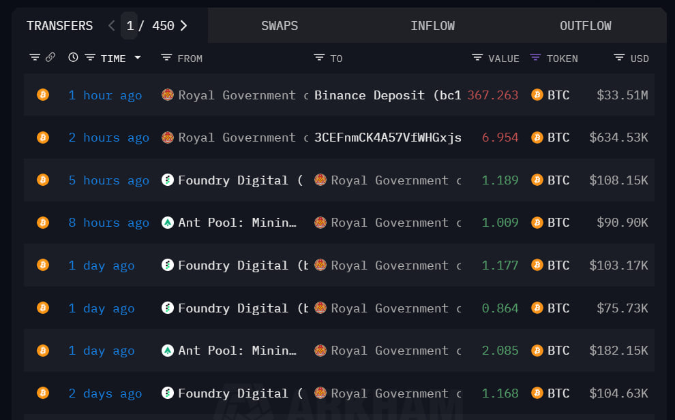The image size is (675, 420).
Task: Click the value 6.954
Action: (x=500, y=138)
